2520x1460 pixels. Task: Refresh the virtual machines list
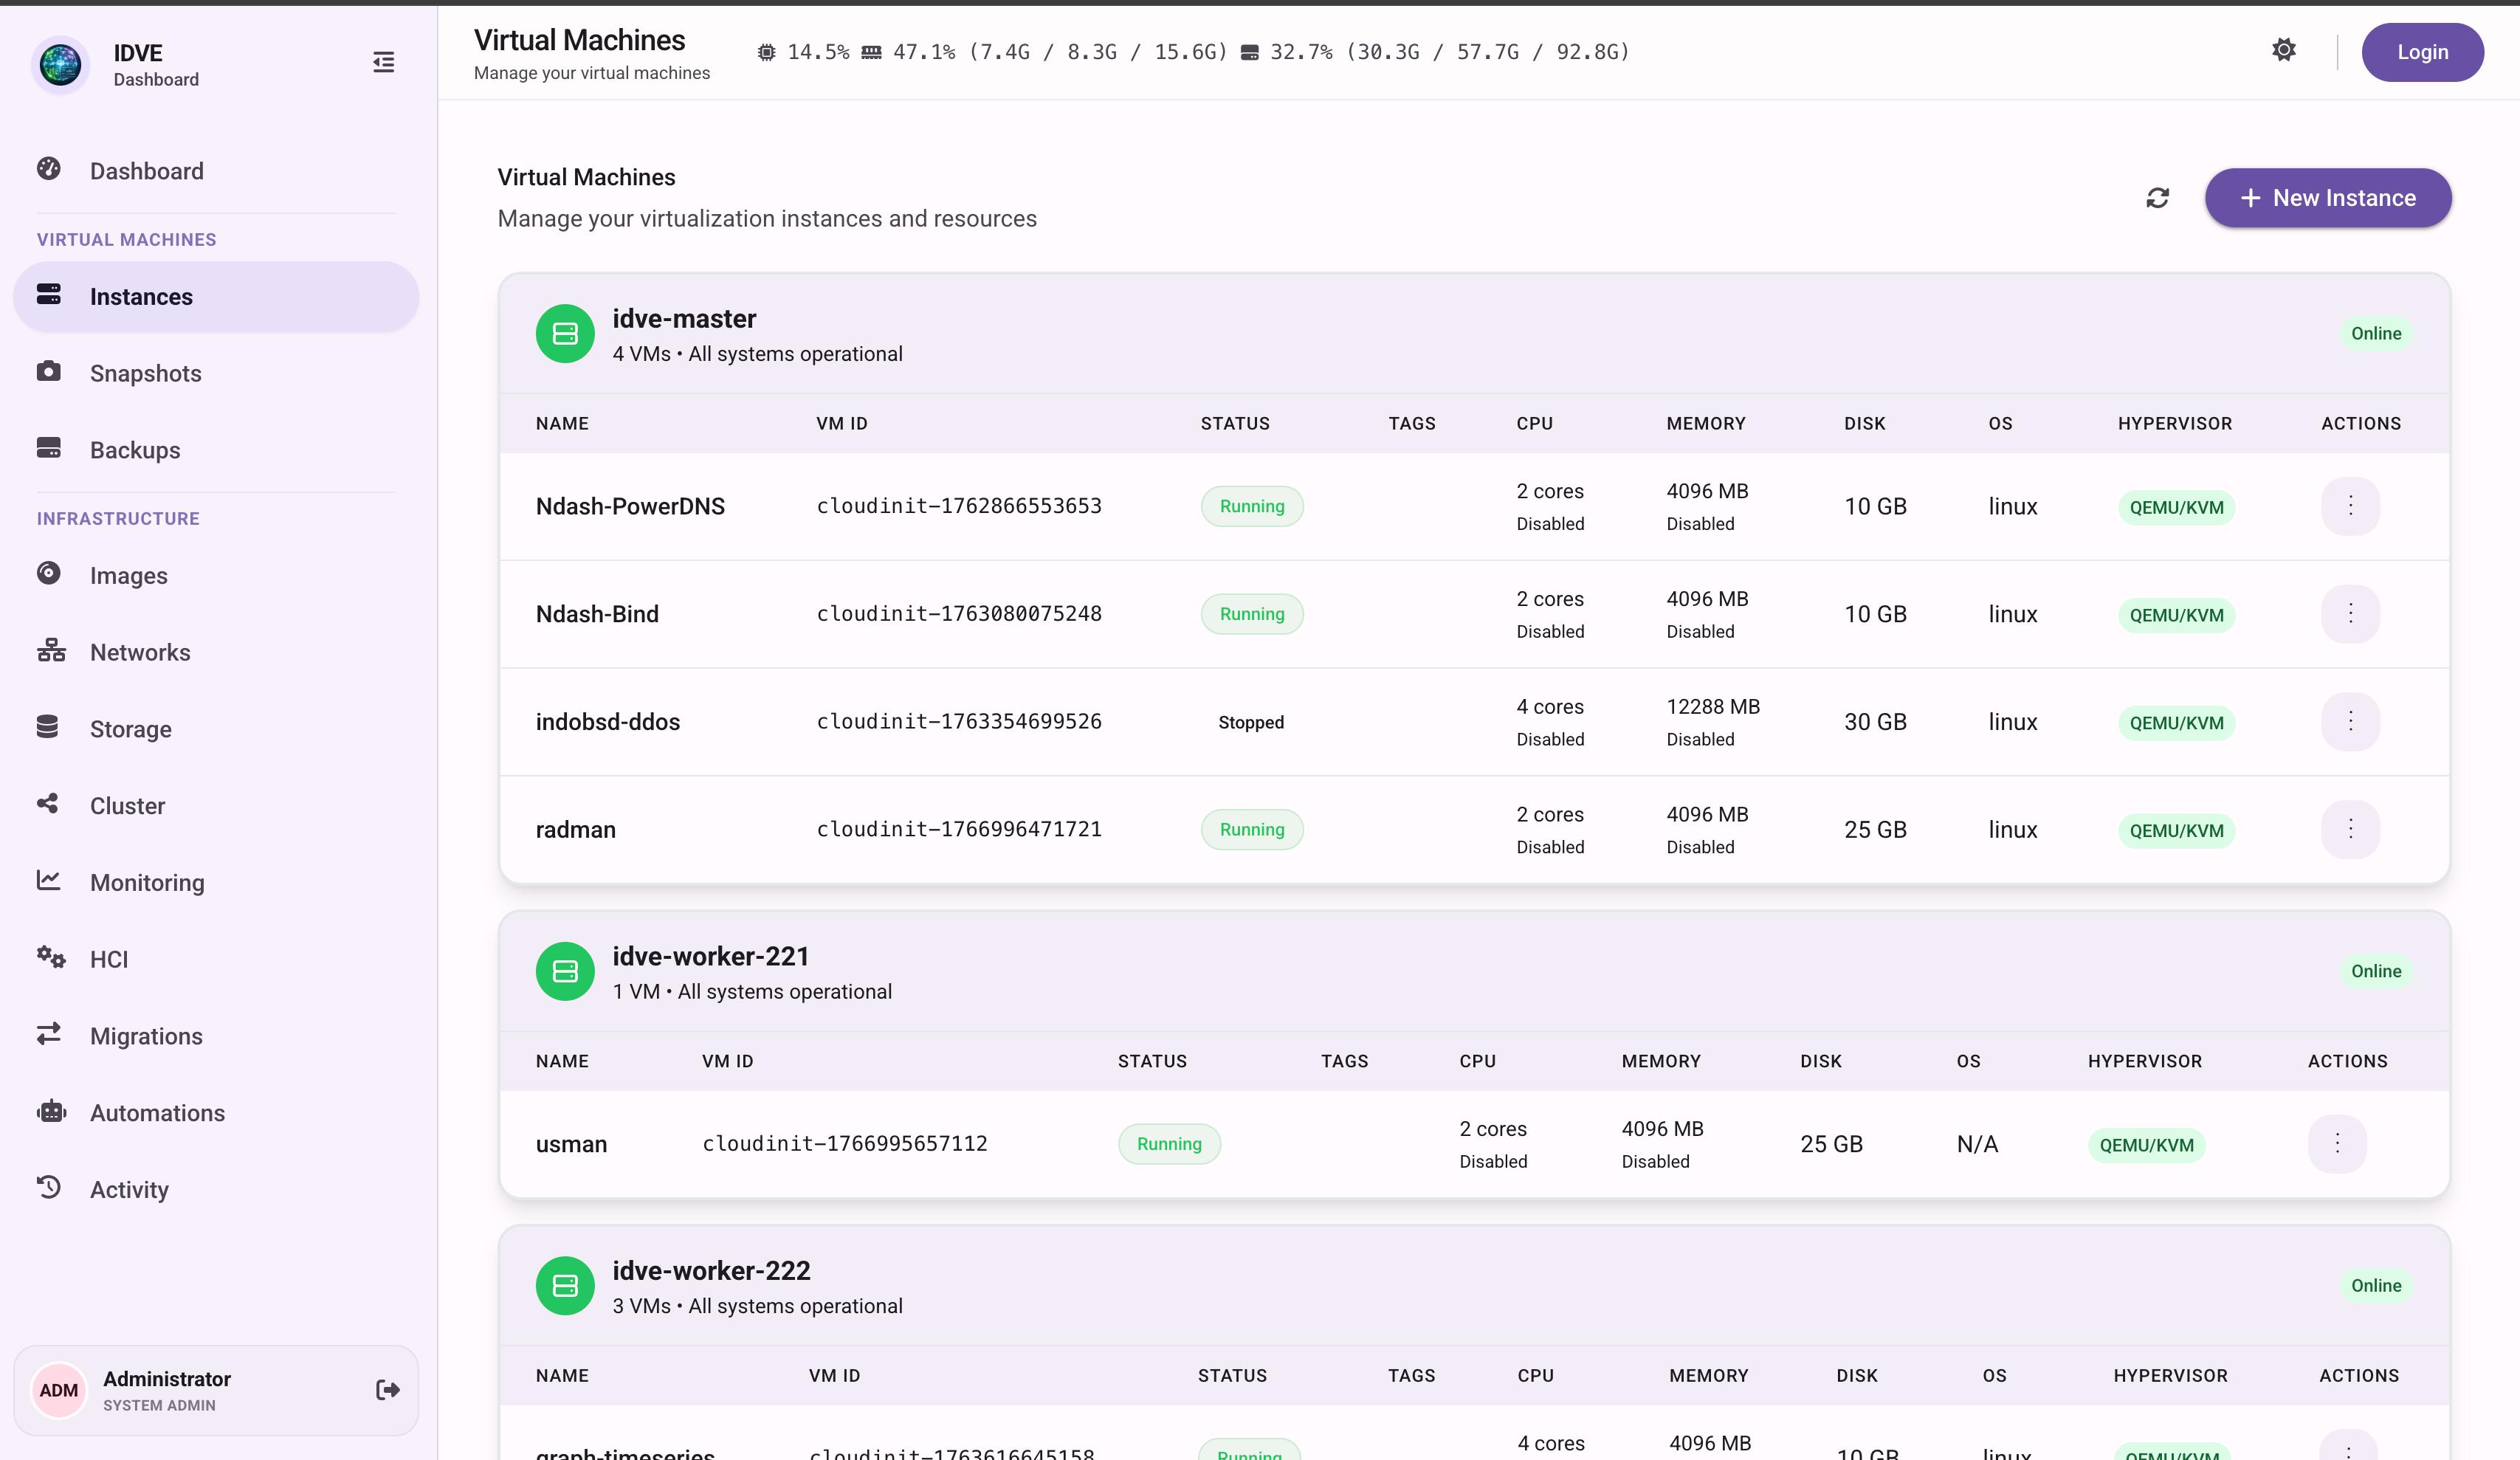(x=2157, y=197)
